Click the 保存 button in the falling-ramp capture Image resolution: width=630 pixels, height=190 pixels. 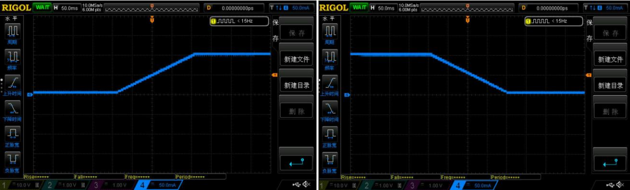[610, 33]
